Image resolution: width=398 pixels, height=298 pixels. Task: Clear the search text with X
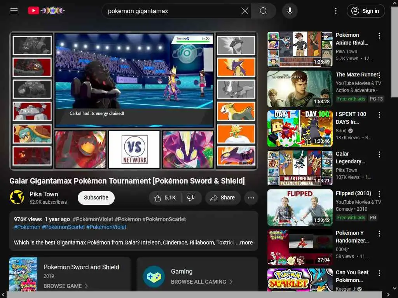click(x=245, y=11)
